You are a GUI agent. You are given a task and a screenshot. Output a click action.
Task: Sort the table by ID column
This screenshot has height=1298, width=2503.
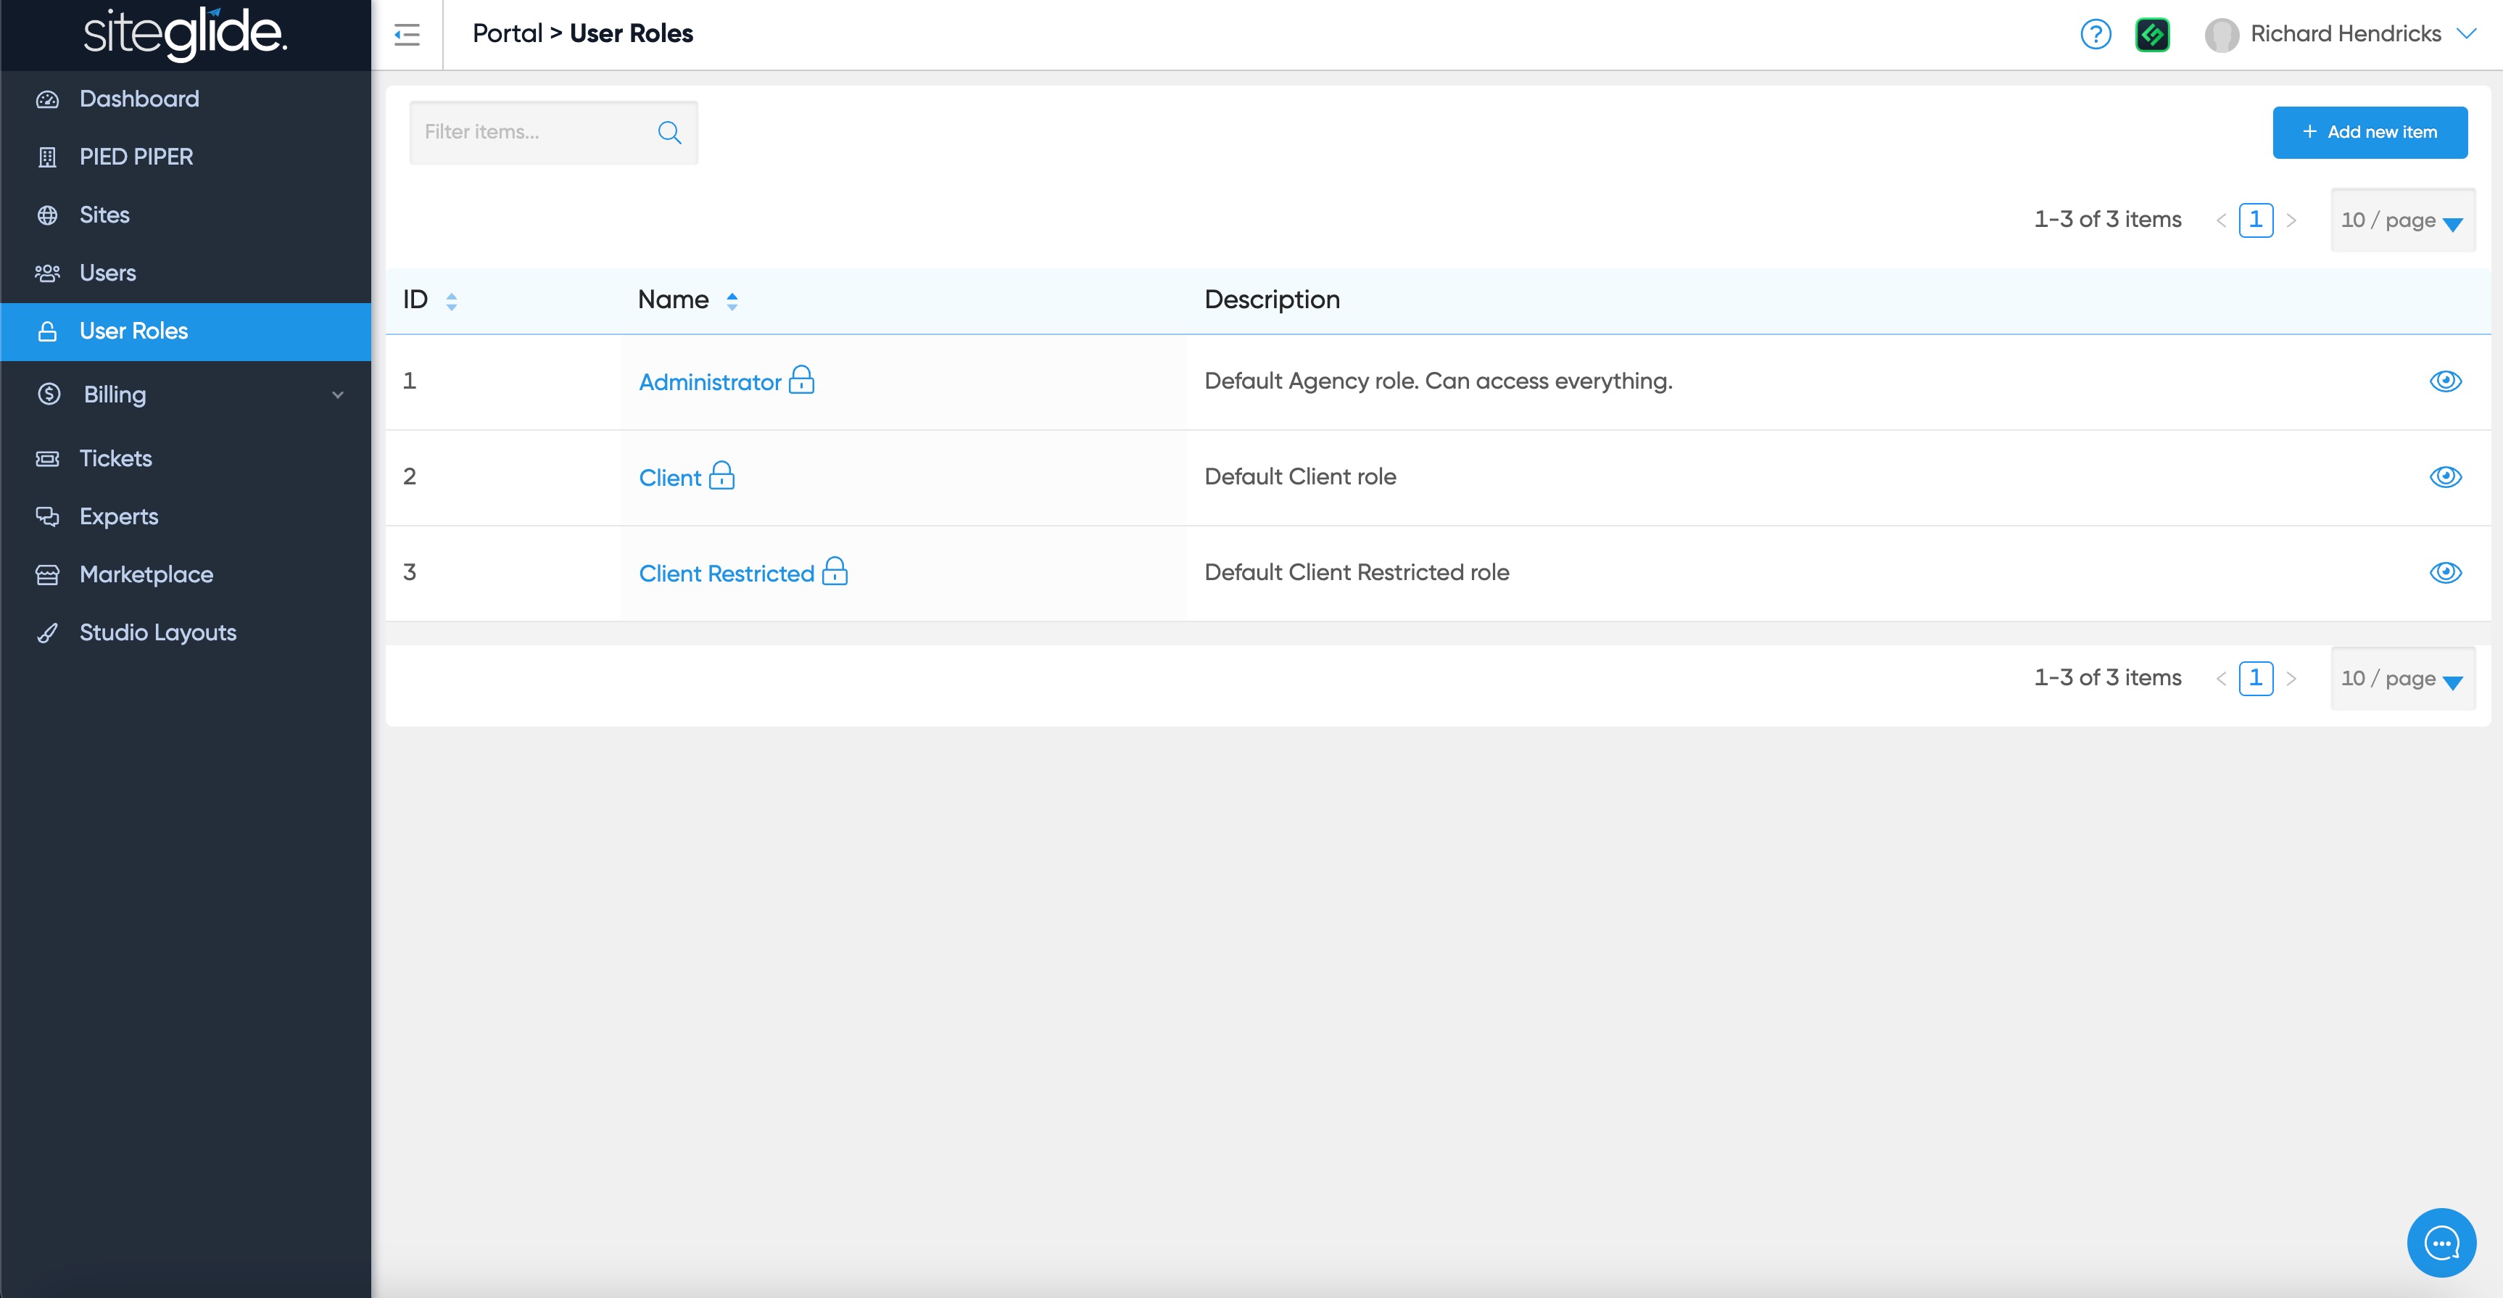[451, 301]
